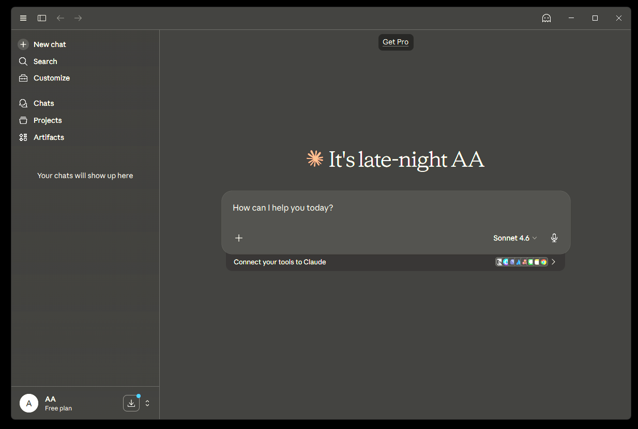Image resolution: width=638 pixels, height=429 pixels.
Task: Activate the microphone voice input
Action: click(x=554, y=238)
